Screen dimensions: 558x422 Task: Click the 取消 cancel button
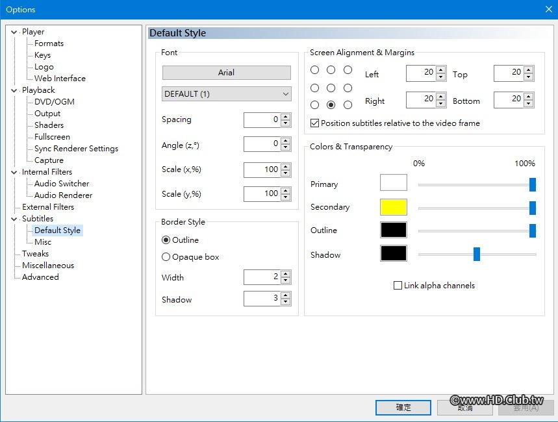click(x=464, y=408)
